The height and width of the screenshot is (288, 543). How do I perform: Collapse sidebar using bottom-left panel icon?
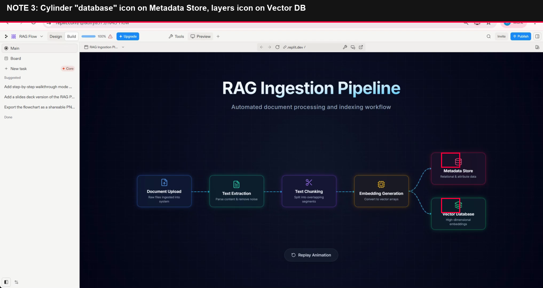pos(6,282)
